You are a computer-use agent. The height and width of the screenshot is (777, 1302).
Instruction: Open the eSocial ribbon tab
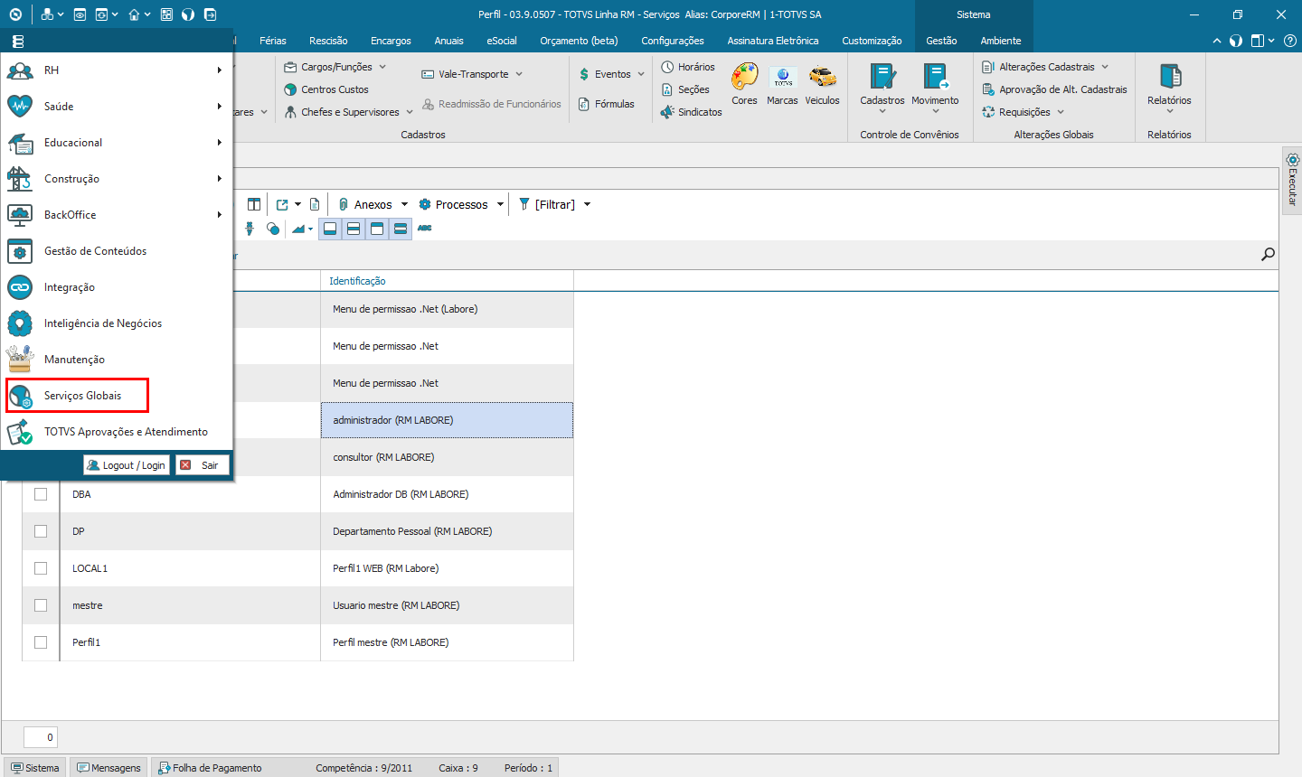pyautogui.click(x=502, y=41)
